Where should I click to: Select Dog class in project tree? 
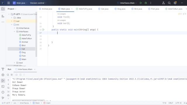coord(22,52)
